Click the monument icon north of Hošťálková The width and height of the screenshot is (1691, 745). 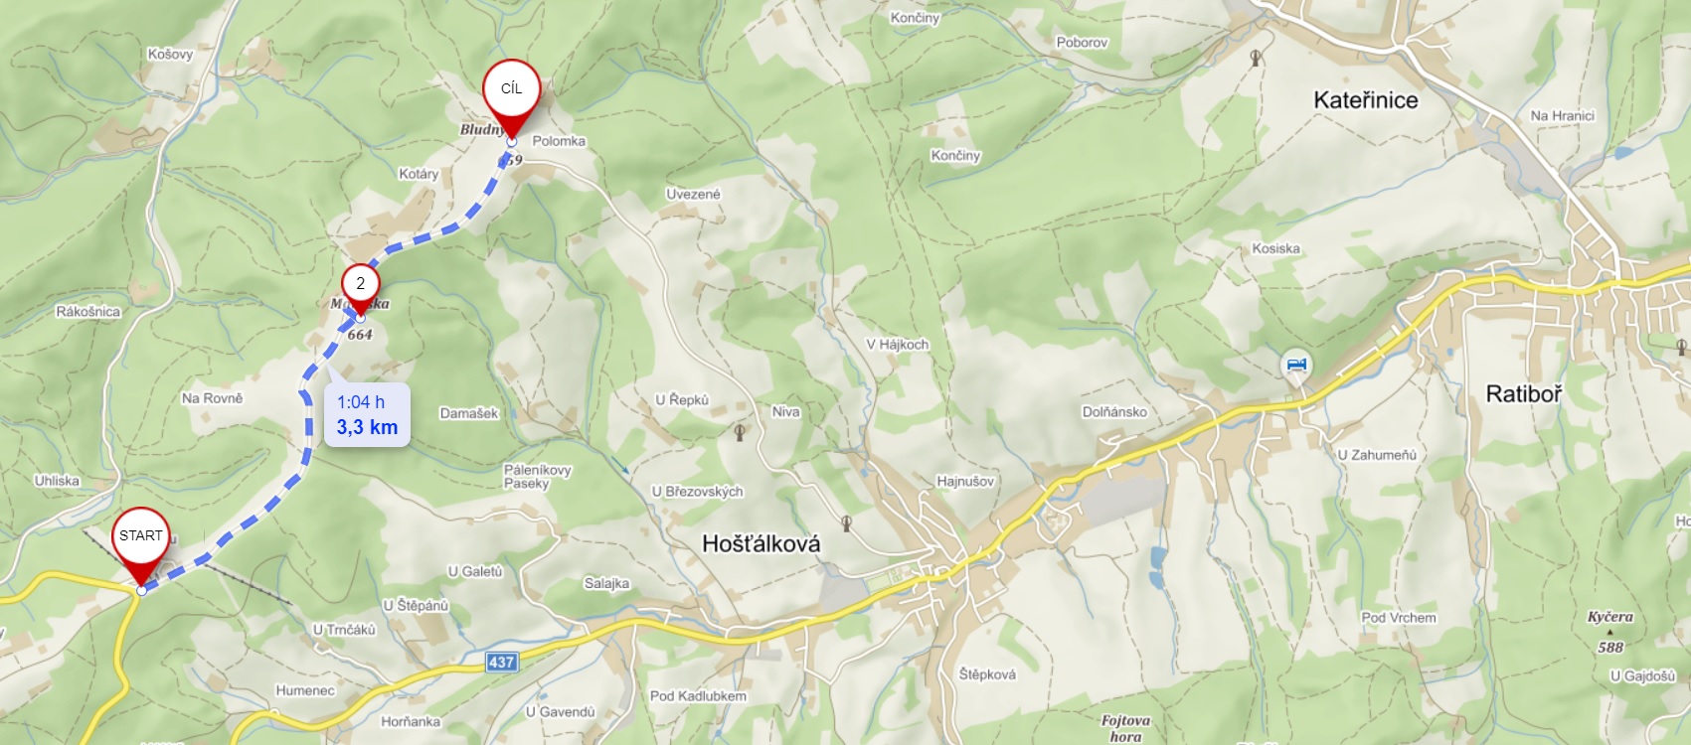846,522
